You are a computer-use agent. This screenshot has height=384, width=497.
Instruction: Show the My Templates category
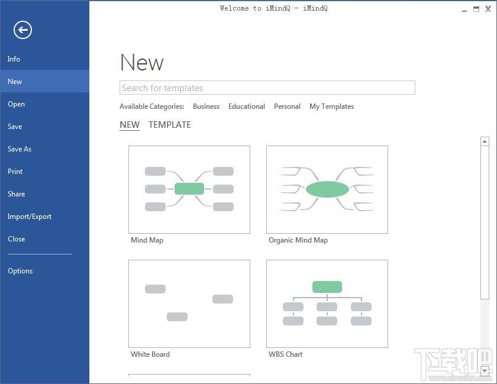click(x=331, y=107)
